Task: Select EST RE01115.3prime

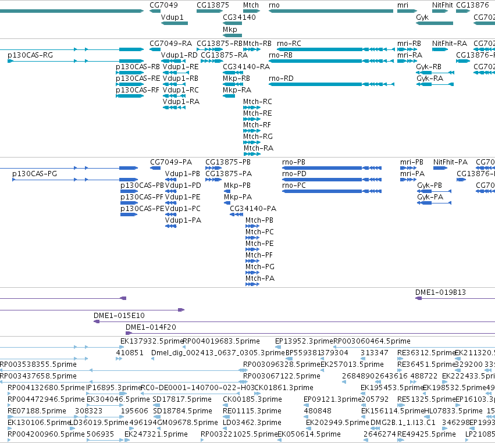Action: (252, 411)
